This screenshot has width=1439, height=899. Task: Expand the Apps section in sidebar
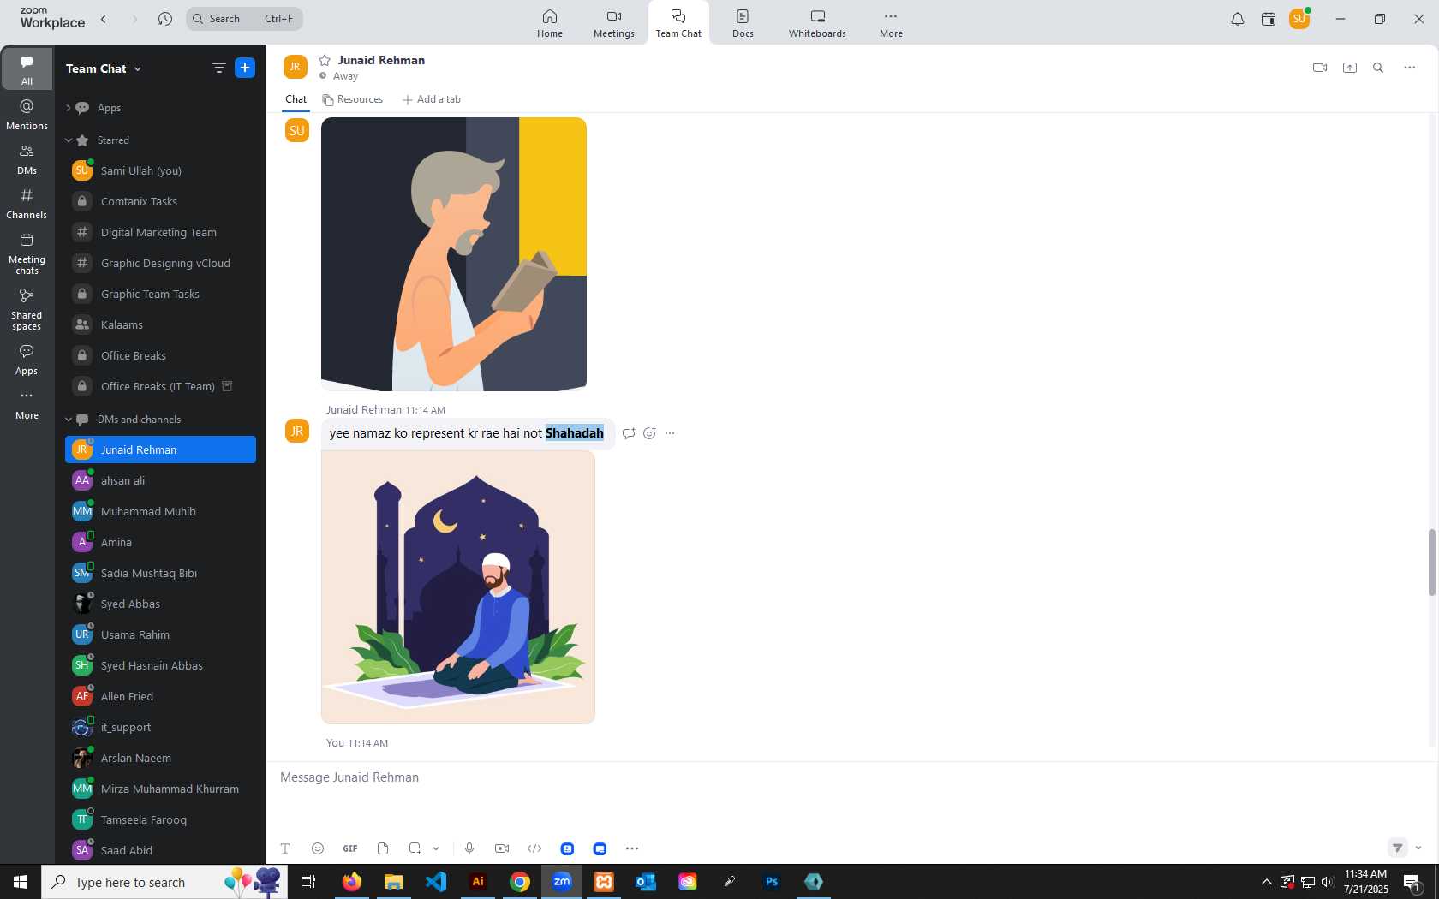[x=68, y=108]
